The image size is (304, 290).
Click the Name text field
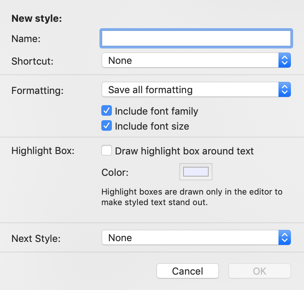click(196, 38)
